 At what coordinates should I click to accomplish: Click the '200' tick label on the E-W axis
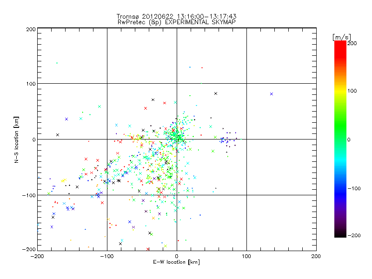pos(316,256)
